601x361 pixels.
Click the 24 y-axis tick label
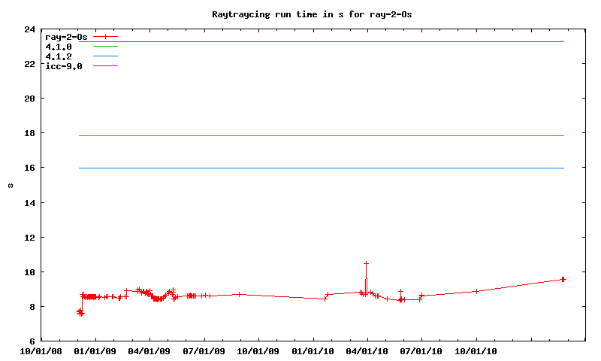29,30
